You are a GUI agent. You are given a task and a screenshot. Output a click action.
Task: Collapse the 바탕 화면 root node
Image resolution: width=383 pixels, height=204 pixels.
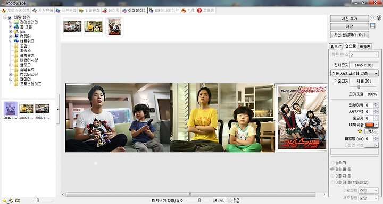[x=5, y=17]
